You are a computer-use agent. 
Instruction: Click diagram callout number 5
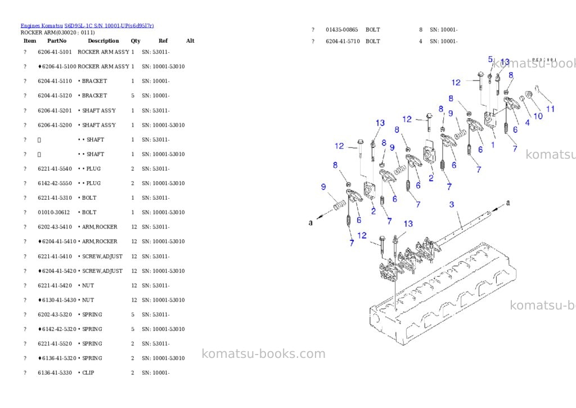tap(490, 60)
